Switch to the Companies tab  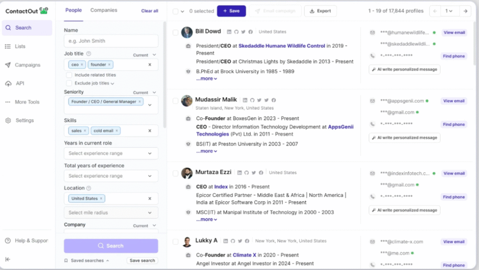(103, 9)
